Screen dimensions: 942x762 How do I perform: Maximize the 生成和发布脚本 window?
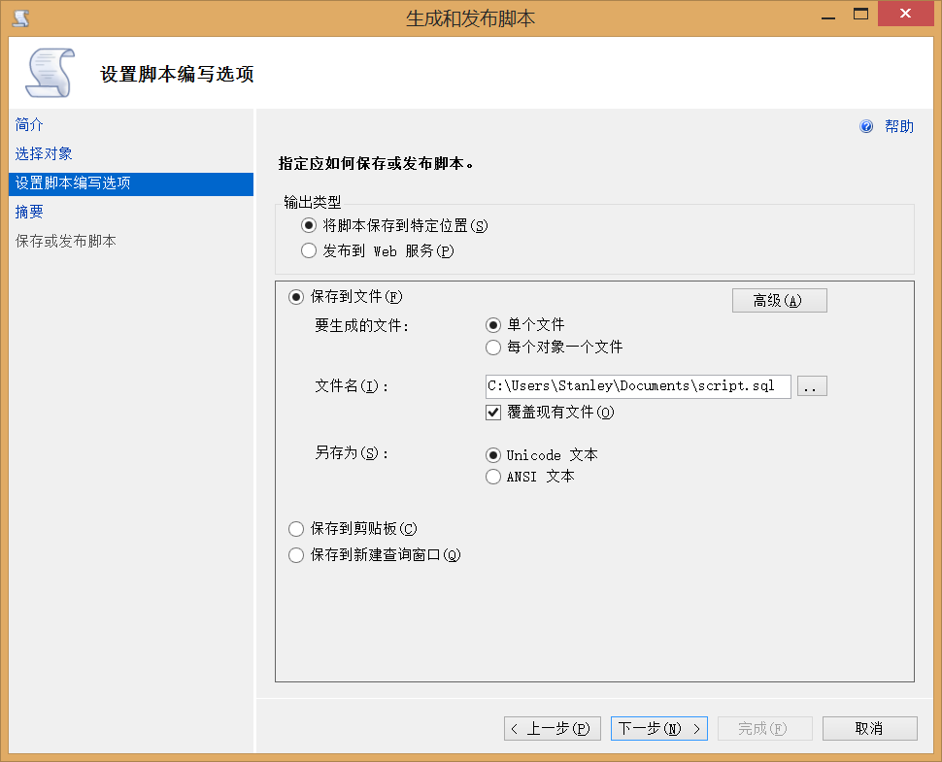[x=860, y=14]
